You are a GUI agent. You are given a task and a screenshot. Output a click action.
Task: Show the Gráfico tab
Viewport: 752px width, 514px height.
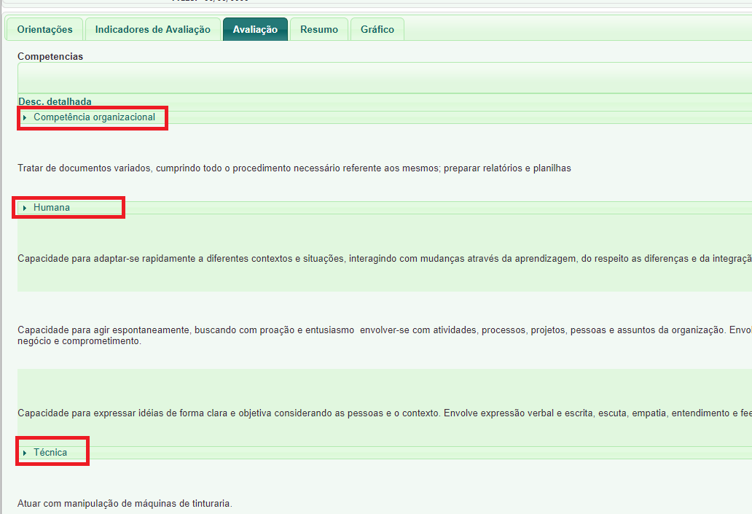(377, 30)
